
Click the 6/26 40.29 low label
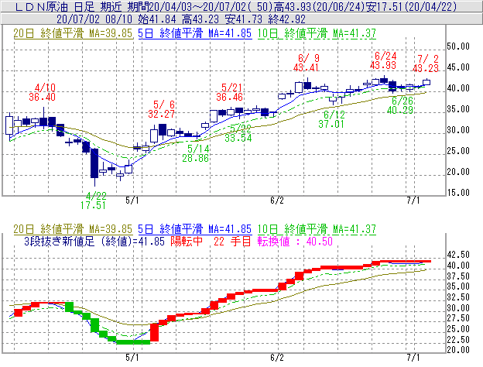[400, 105]
